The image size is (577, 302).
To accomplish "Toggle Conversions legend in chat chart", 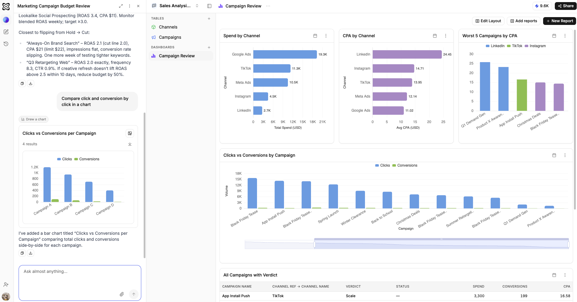I will tap(87, 159).
